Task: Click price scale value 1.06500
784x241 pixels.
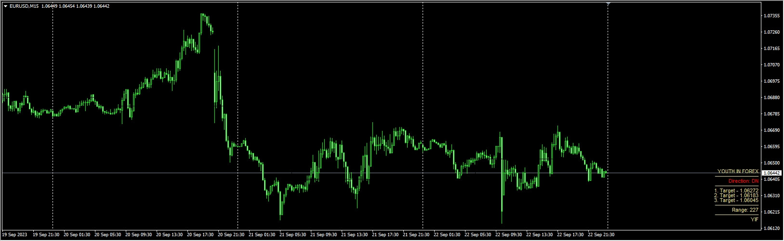Action: [772, 163]
